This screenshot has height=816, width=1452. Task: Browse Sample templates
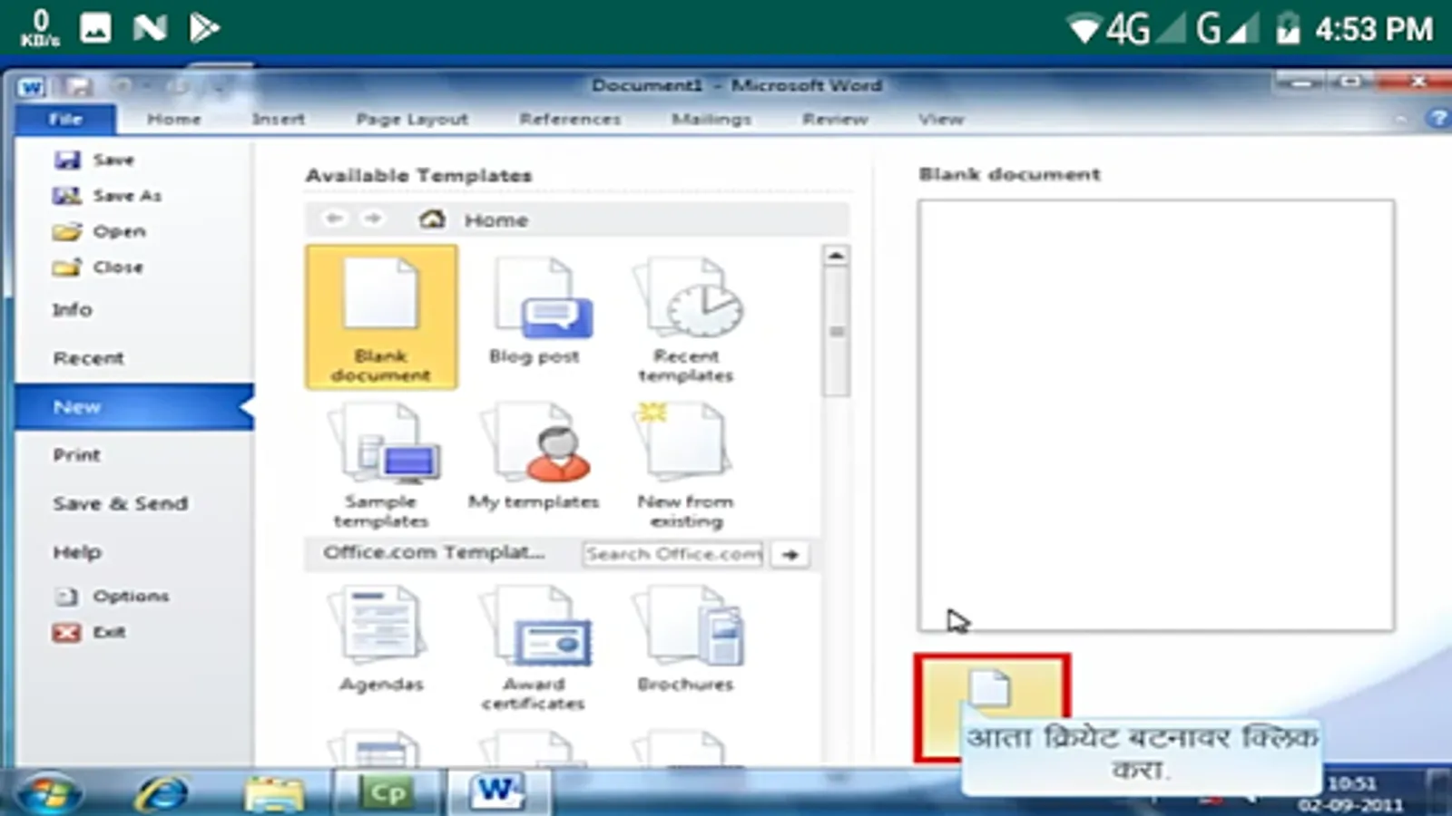tap(381, 464)
